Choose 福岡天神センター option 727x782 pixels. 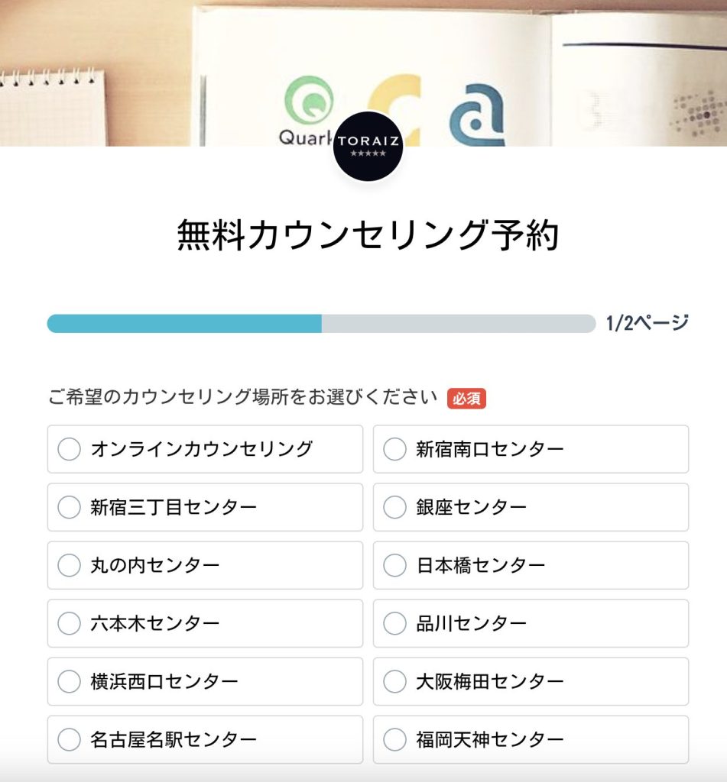pos(394,739)
